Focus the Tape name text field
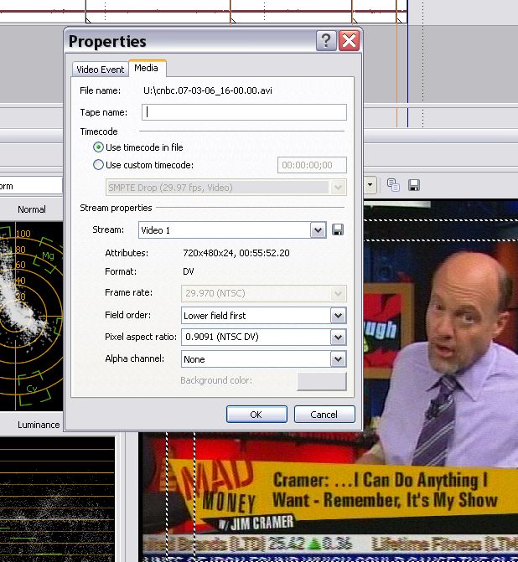The image size is (518, 562). [244, 112]
